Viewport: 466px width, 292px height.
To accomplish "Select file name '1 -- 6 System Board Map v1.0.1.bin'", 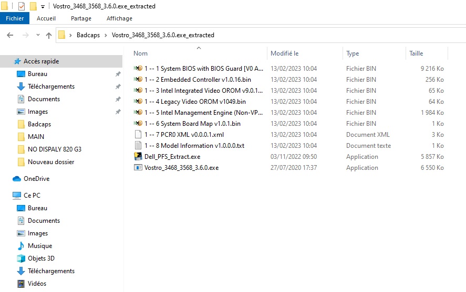I will point(193,123).
